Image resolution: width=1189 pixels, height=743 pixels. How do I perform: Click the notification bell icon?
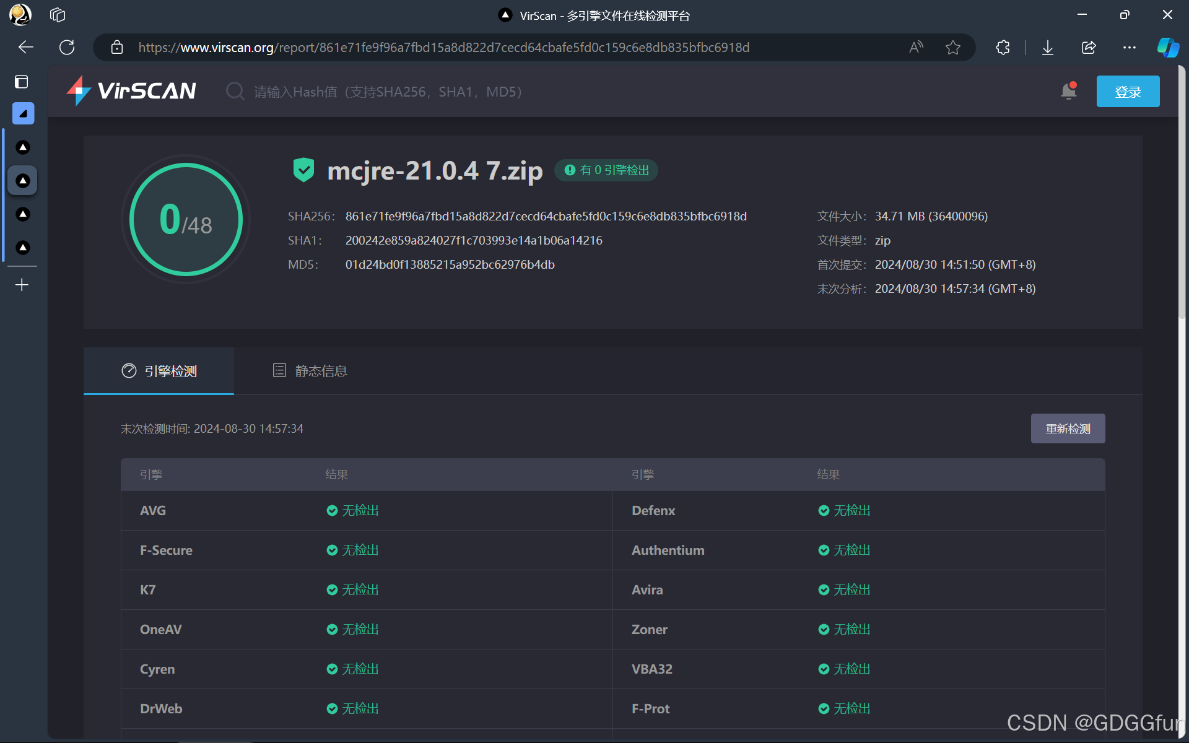1068,91
